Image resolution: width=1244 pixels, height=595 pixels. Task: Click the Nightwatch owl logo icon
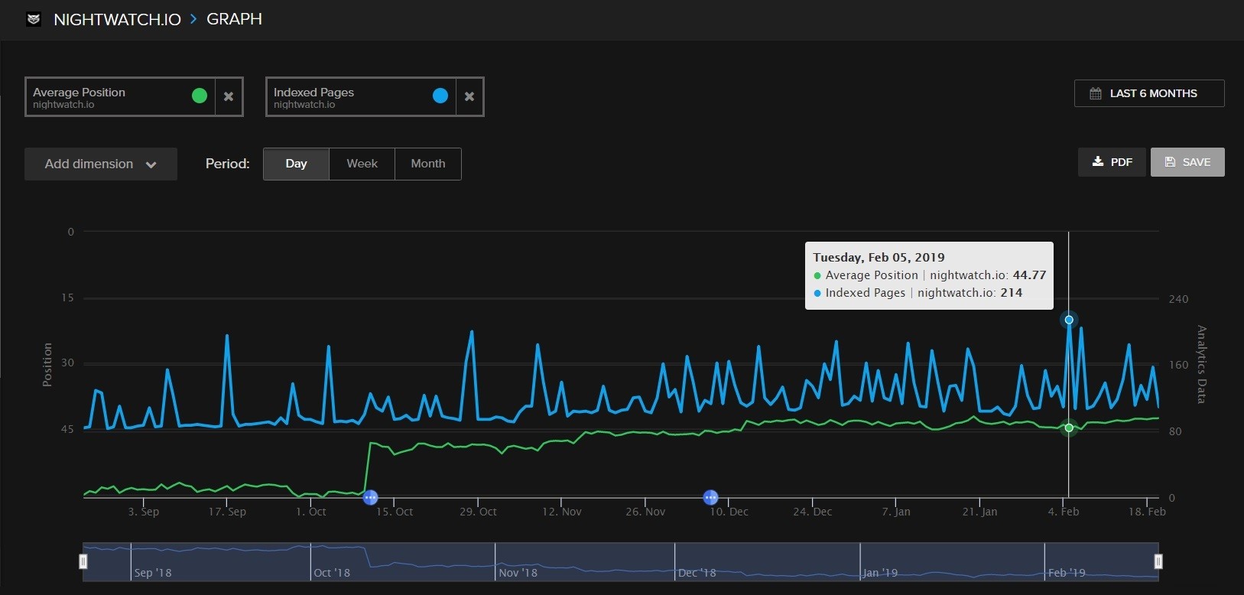tap(34, 20)
